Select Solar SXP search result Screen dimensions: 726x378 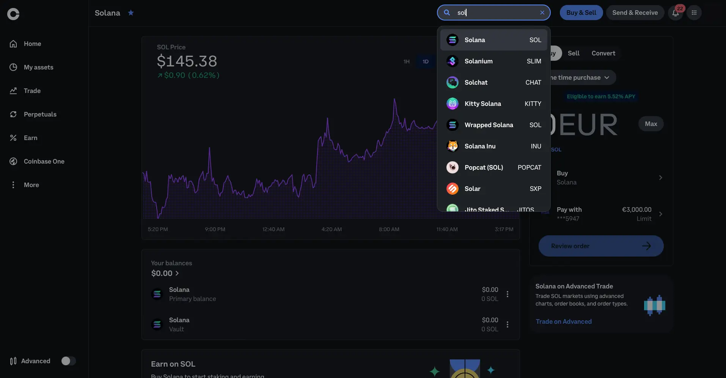point(494,189)
